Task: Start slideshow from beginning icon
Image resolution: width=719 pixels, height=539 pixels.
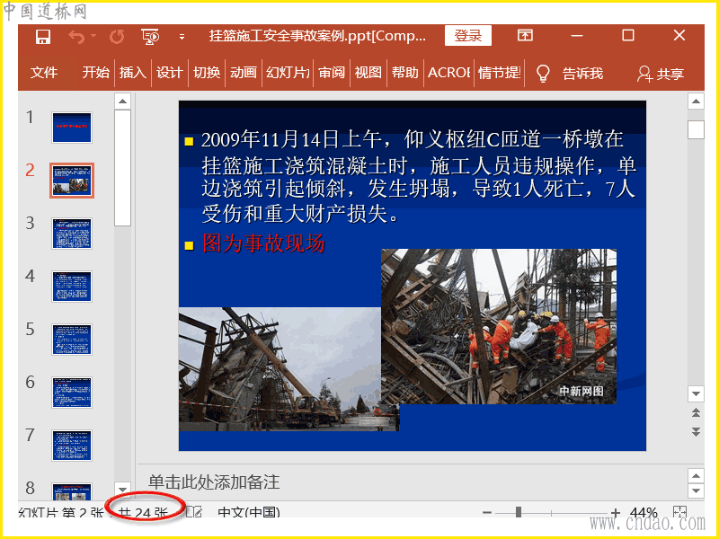Action: [150, 37]
